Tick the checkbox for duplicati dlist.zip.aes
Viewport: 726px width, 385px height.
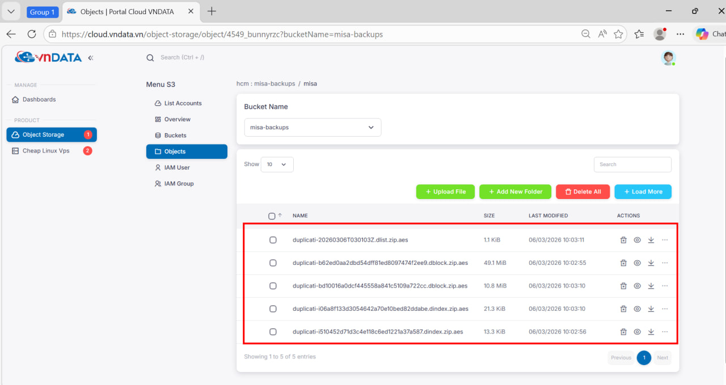click(x=273, y=240)
